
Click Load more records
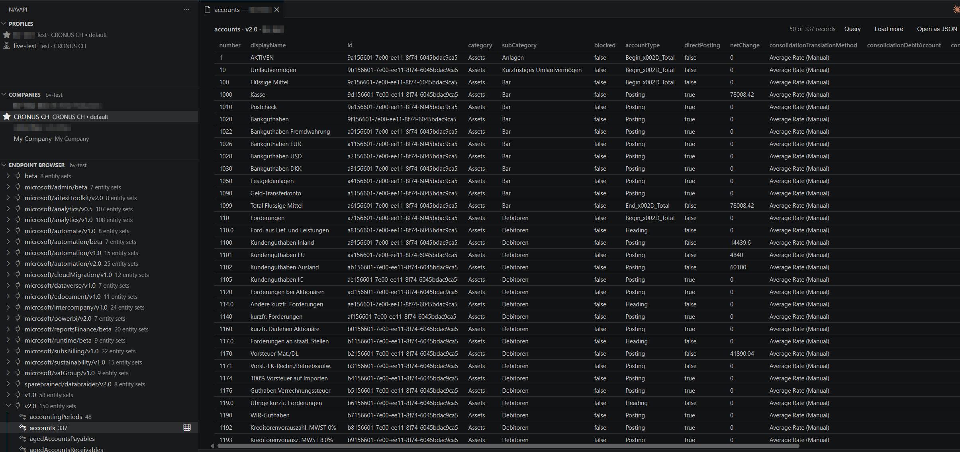click(x=889, y=29)
